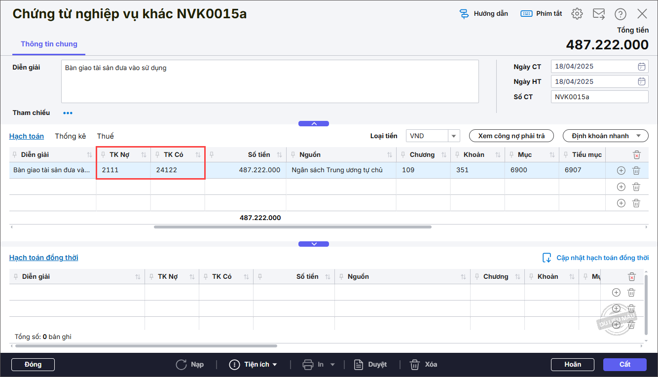Delete the first accounting entry row
This screenshot has height=377, width=658.
click(x=636, y=171)
